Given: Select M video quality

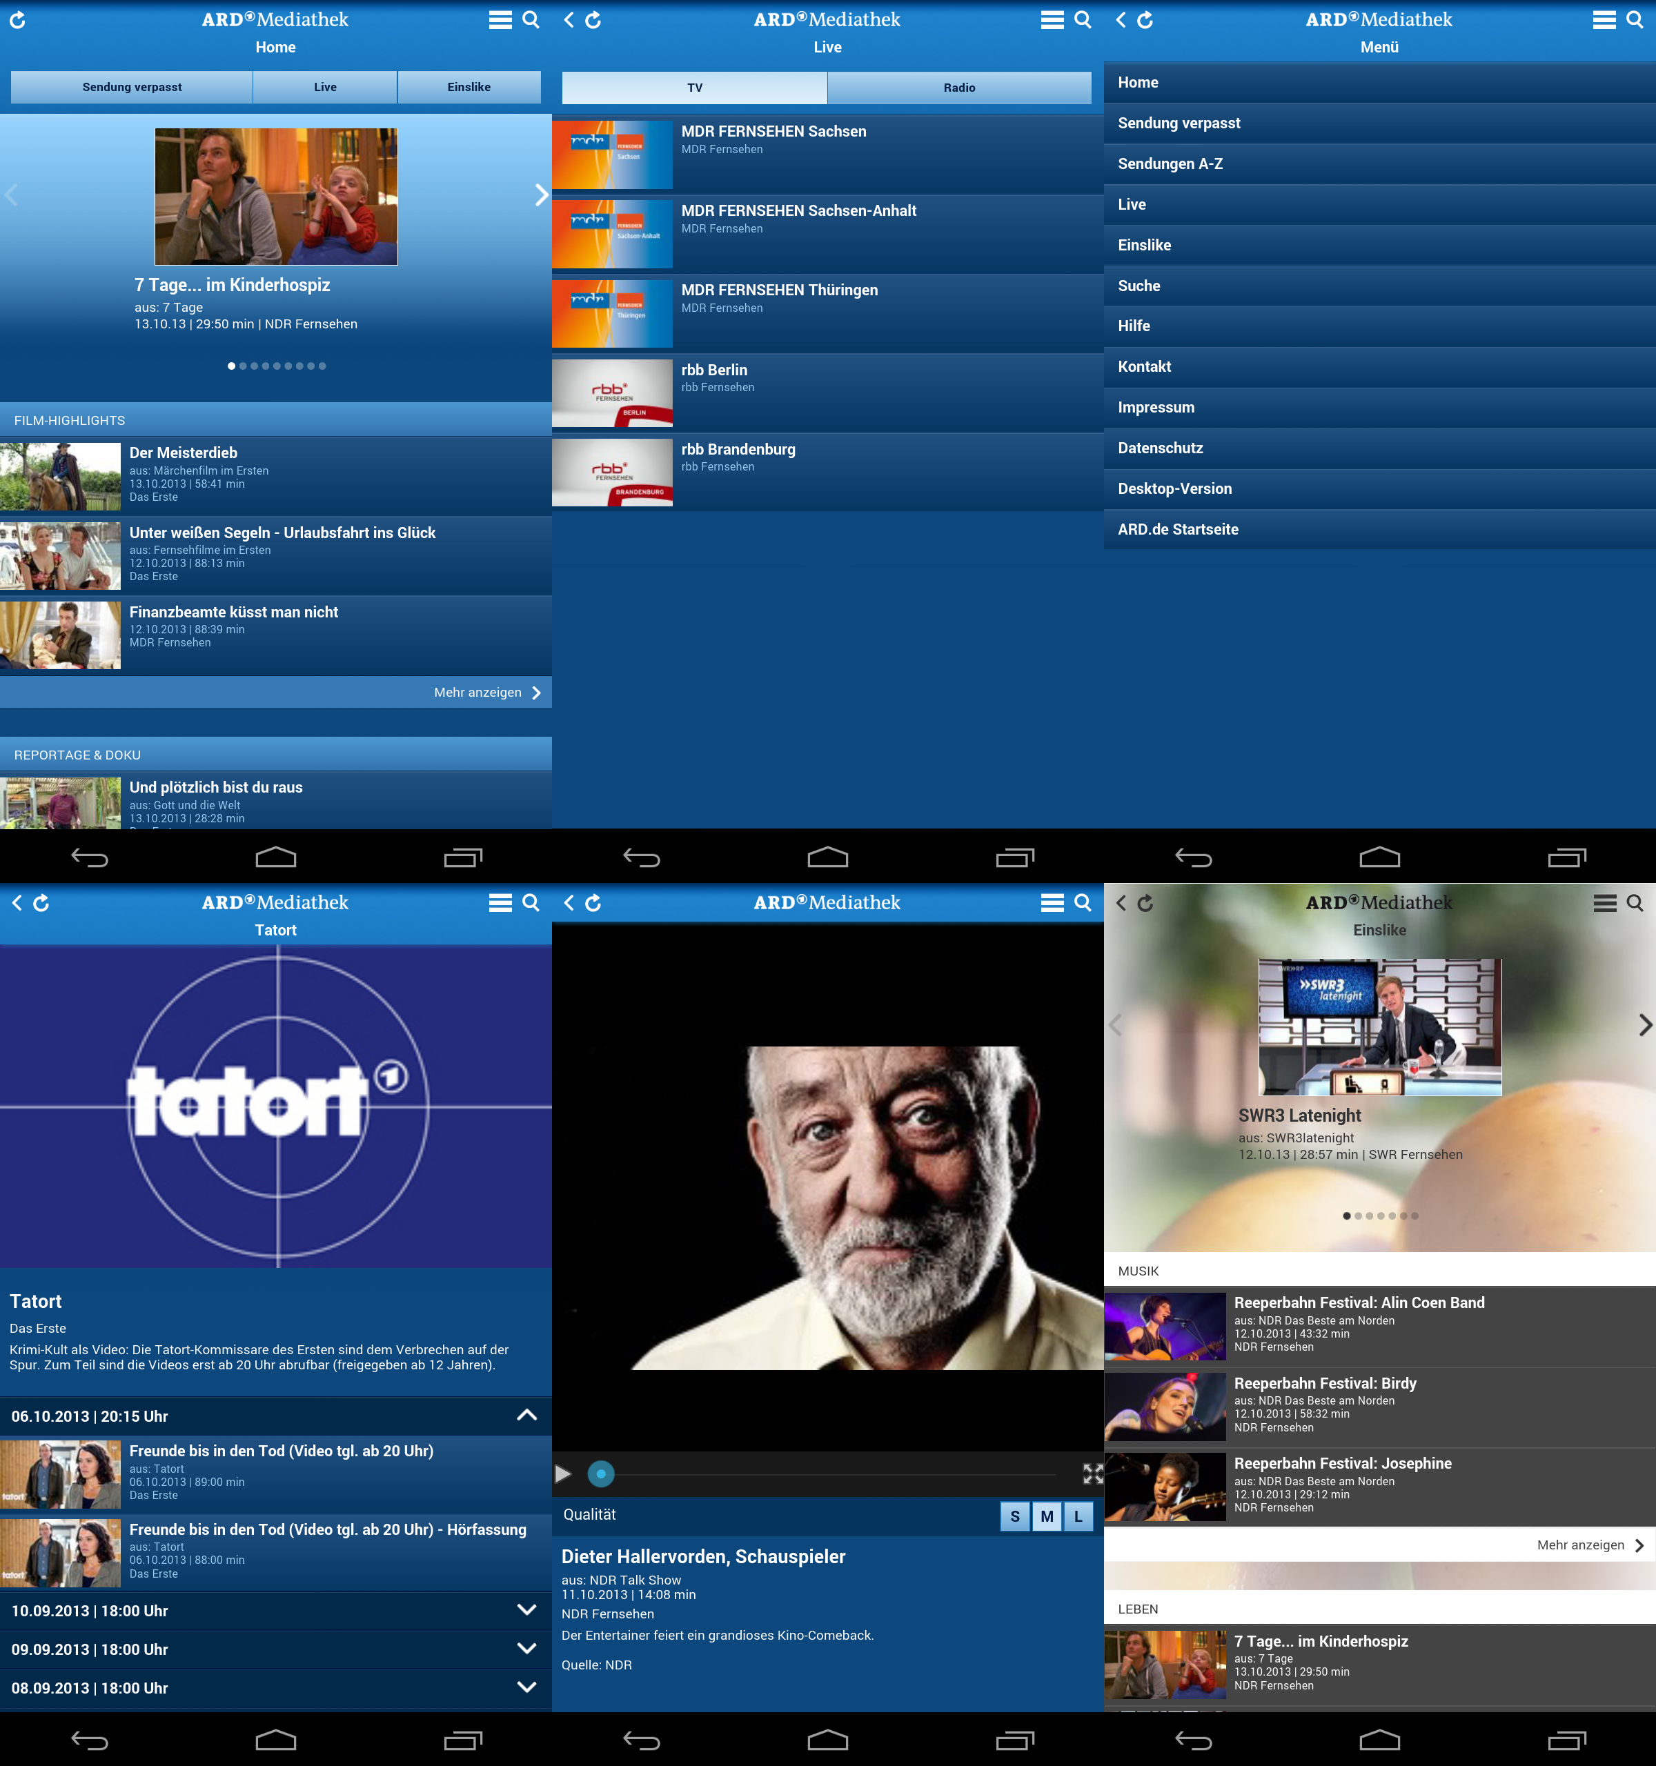Looking at the screenshot, I should pos(1047,1516).
